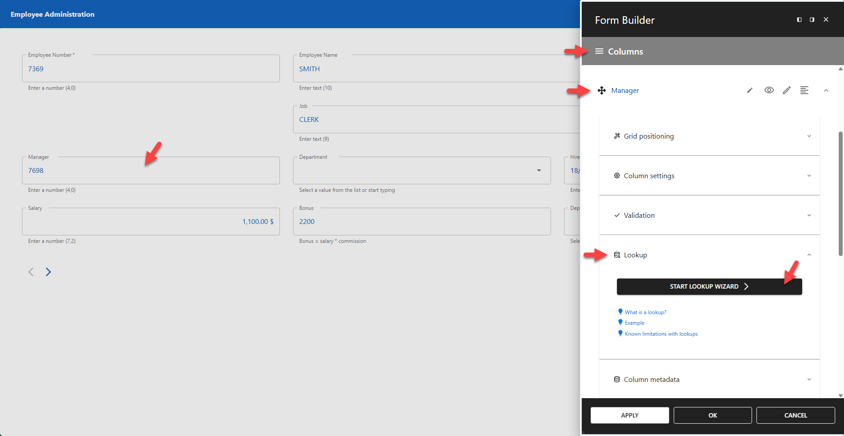Click the alignment icon in the Manager row
Image resolution: width=844 pixels, height=436 pixels.
pyautogui.click(x=805, y=90)
